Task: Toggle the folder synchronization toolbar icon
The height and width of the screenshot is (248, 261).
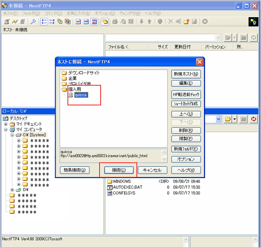Action: [105, 22]
